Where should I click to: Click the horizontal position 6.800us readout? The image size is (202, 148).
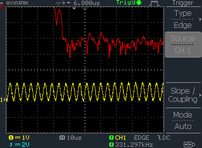coord(87,3)
